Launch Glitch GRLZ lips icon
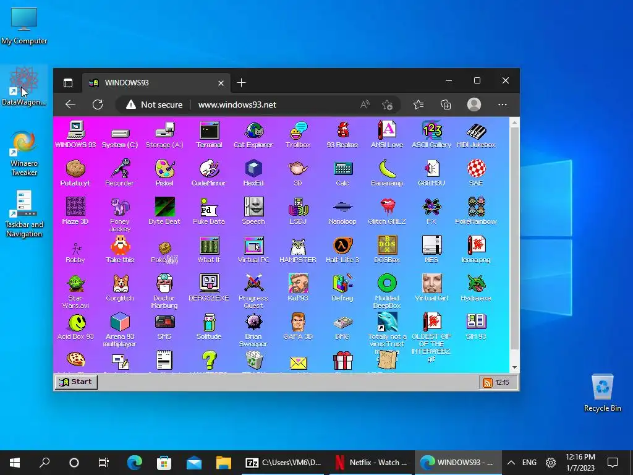The height and width of the screenshot is (475, 633). pyautogui.click(x=387, y=211)
